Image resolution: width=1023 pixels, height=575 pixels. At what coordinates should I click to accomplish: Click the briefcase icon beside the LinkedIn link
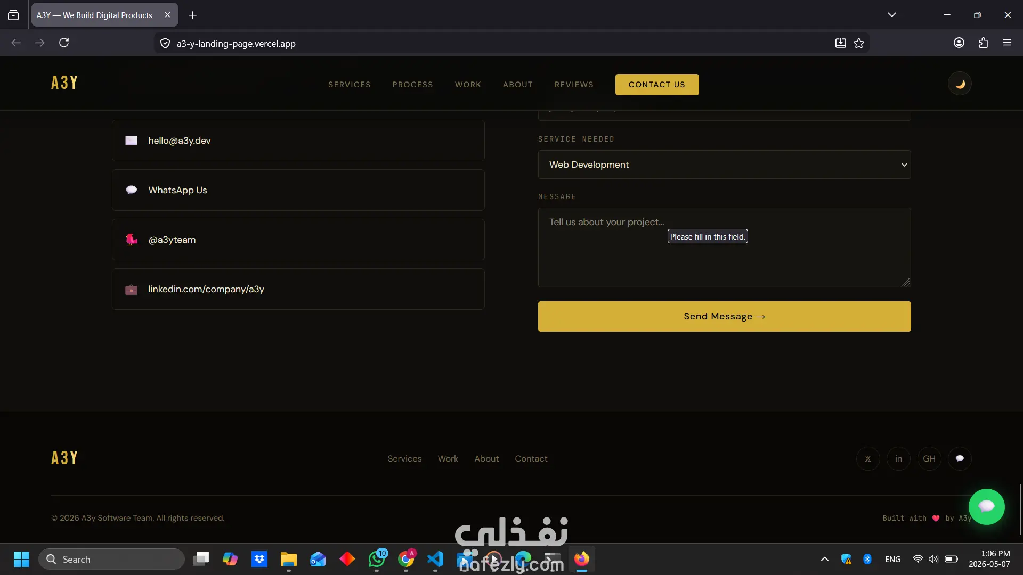pos(131,290)
